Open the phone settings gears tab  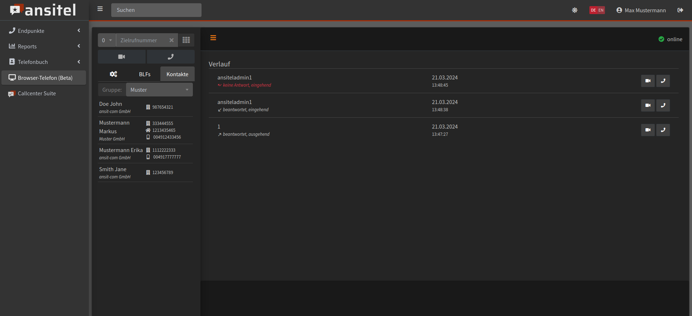[x=113, y=74]
